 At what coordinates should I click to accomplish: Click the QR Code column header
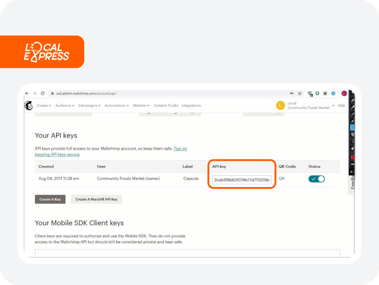287,166
